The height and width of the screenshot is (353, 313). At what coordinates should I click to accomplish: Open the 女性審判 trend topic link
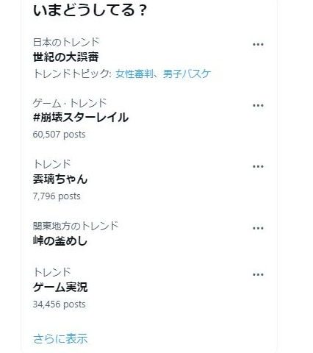click(x=134, y=74)
